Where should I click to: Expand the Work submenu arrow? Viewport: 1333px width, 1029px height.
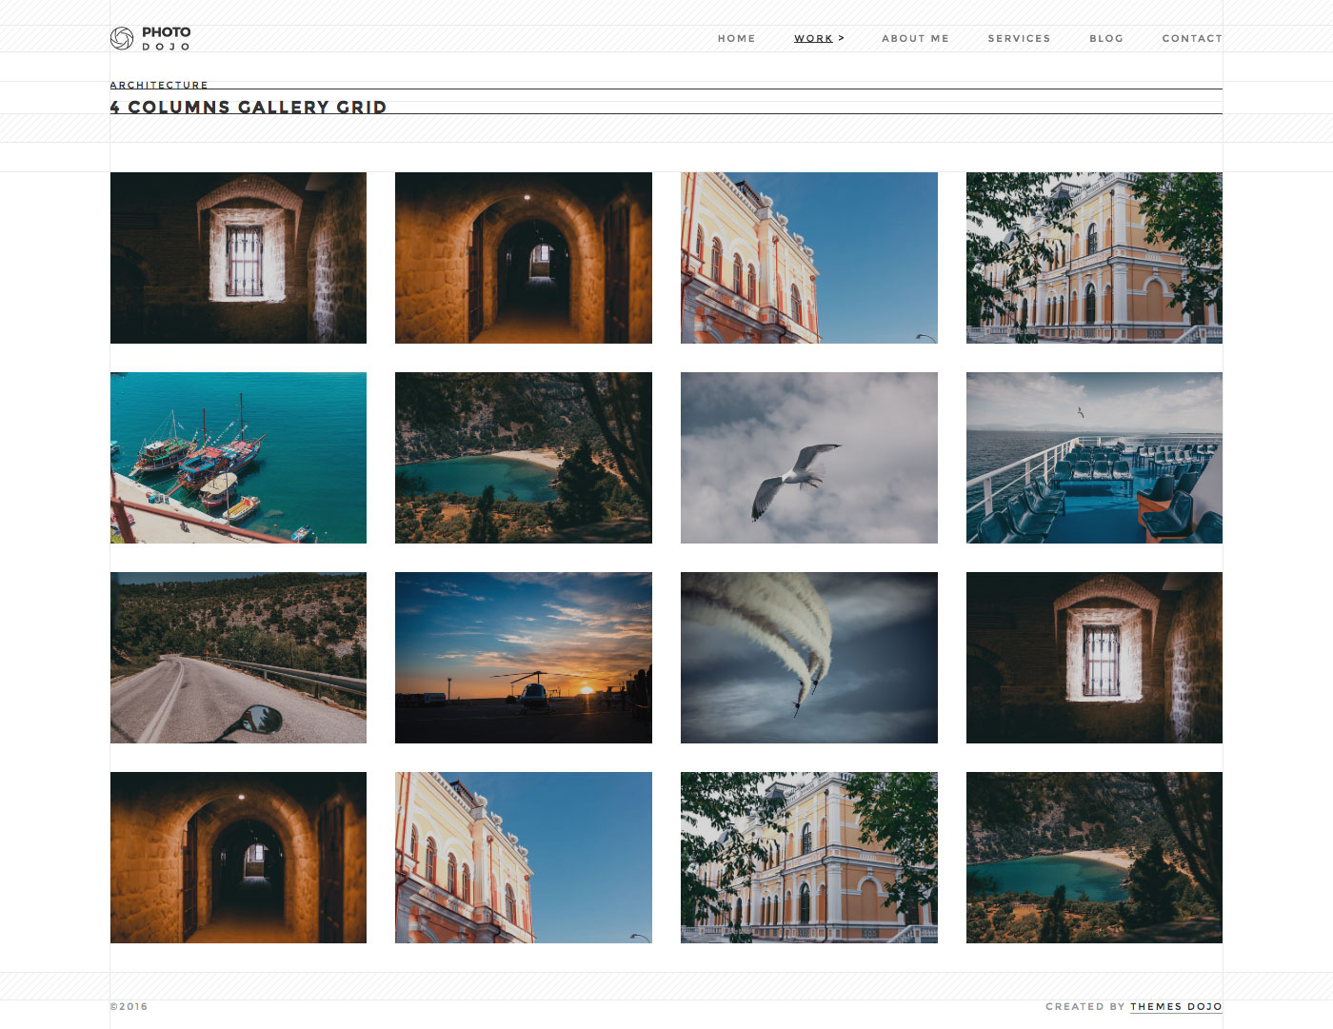[842, 39]
